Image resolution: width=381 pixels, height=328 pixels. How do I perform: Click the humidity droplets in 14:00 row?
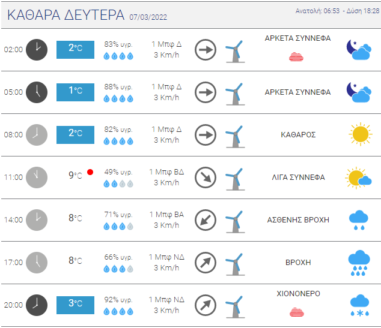click(x=118, y=227)
